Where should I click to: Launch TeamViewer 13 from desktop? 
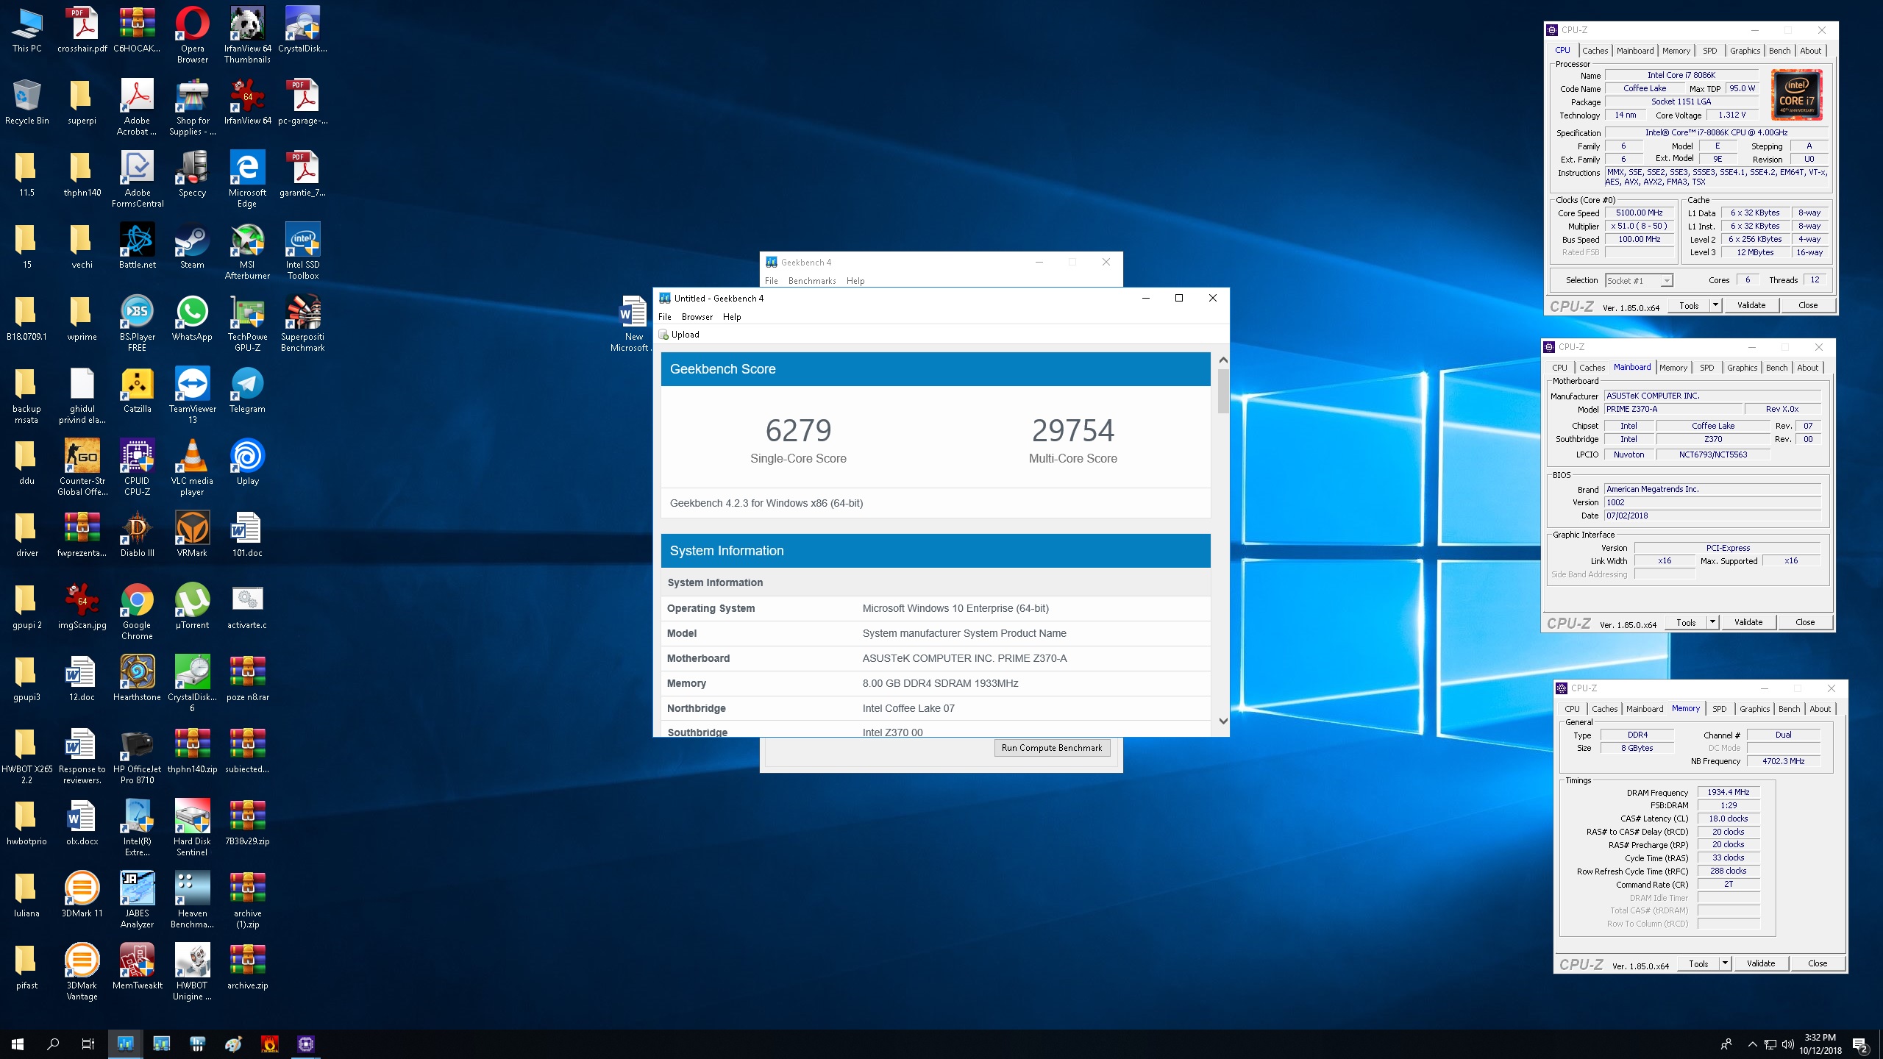point(192,395)
